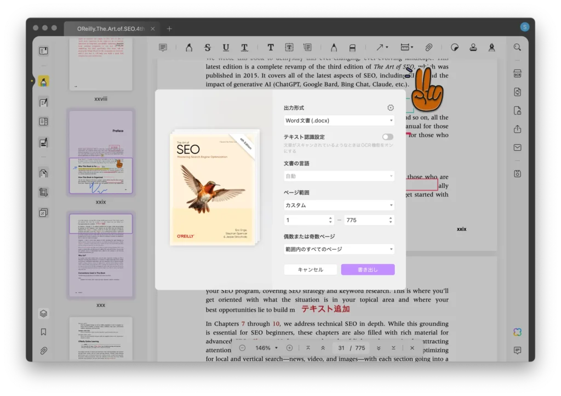Select the stamp tool in toolbar
561x396 pixels.
point(473,48)
